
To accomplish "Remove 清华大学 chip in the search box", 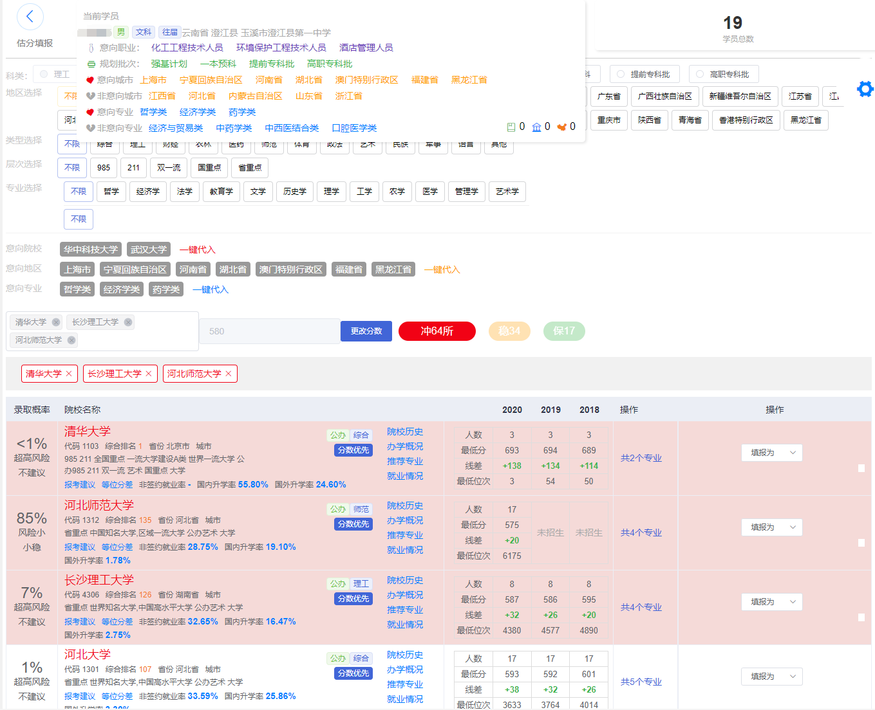I will (x=56, y=322).
